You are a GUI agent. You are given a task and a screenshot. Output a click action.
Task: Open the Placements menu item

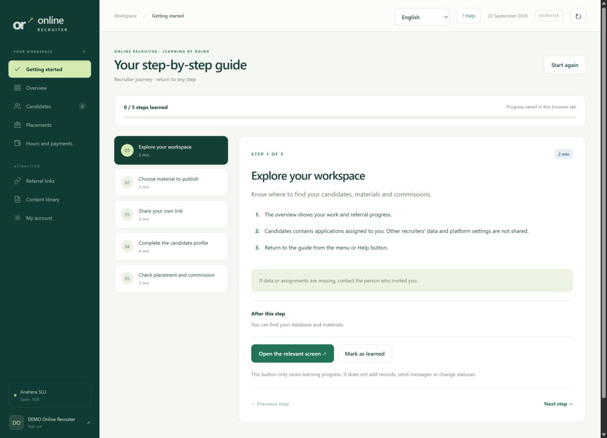pos(50,125)
